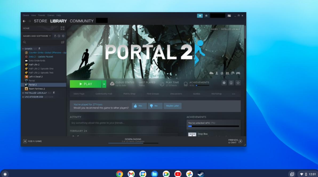This screenshot has width=318, height=177.
Task: Open advanced filter settings icon
Action: click(x=62, y=42)
